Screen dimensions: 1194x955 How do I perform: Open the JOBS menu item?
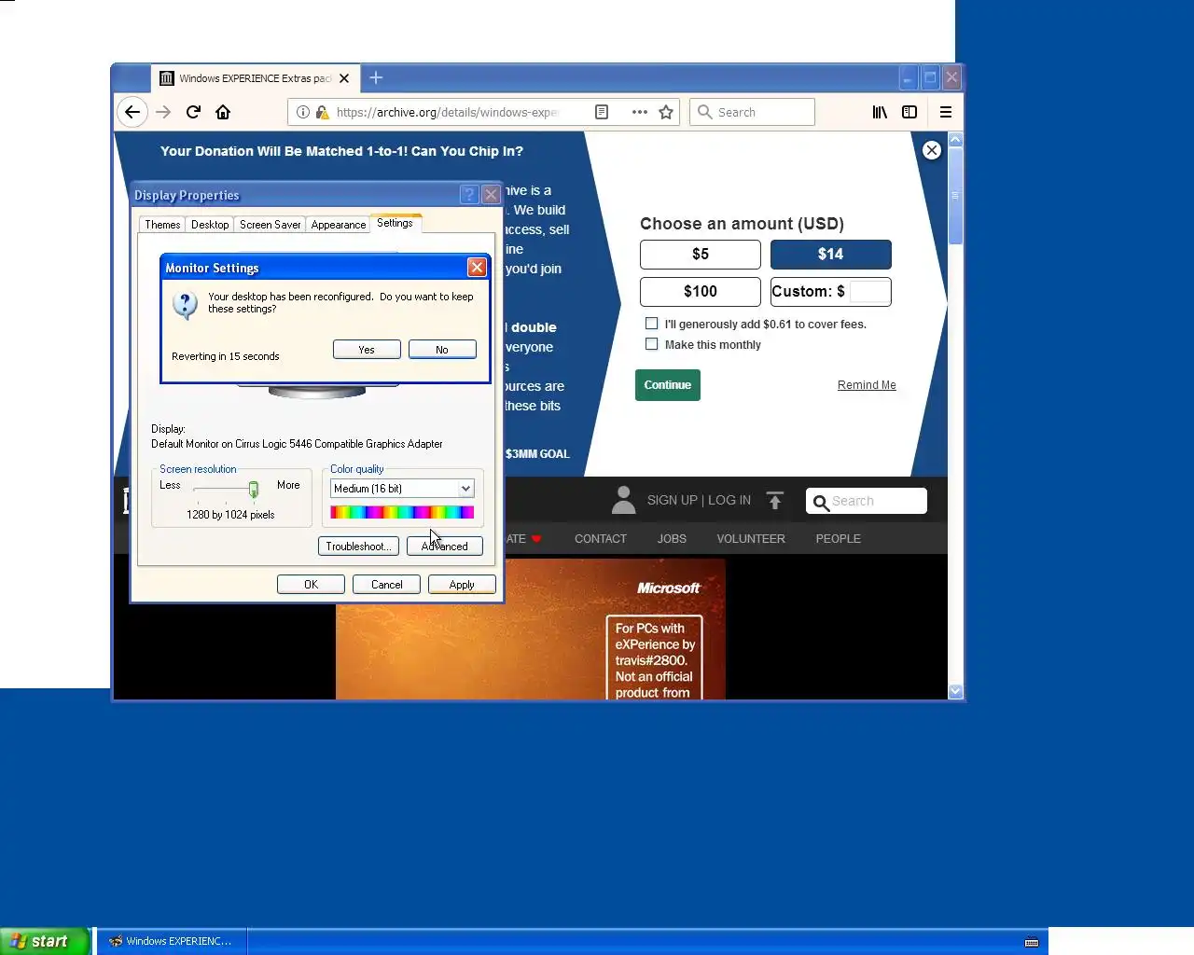coord(672,539)
